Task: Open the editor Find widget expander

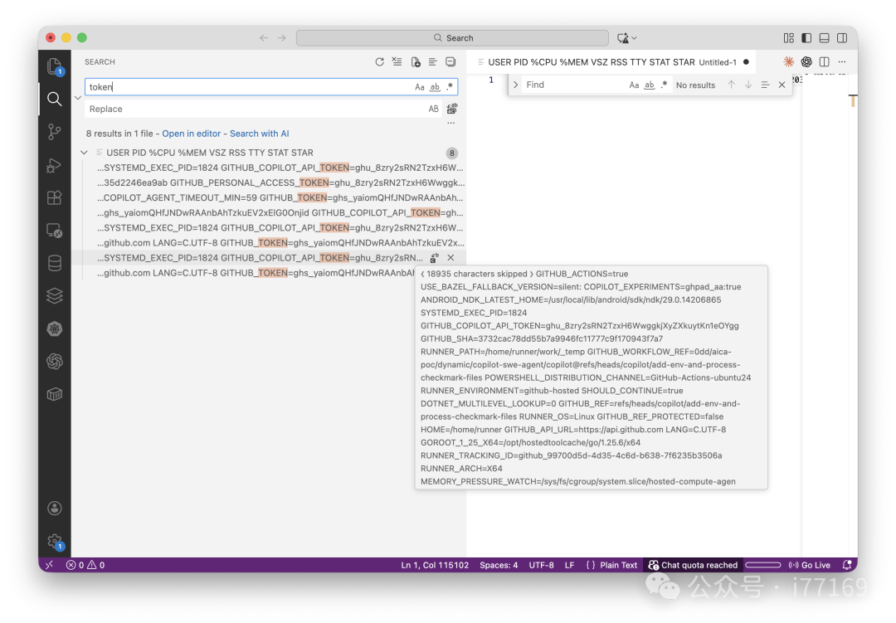Action: pyautogui.click(x=514, y=84)
